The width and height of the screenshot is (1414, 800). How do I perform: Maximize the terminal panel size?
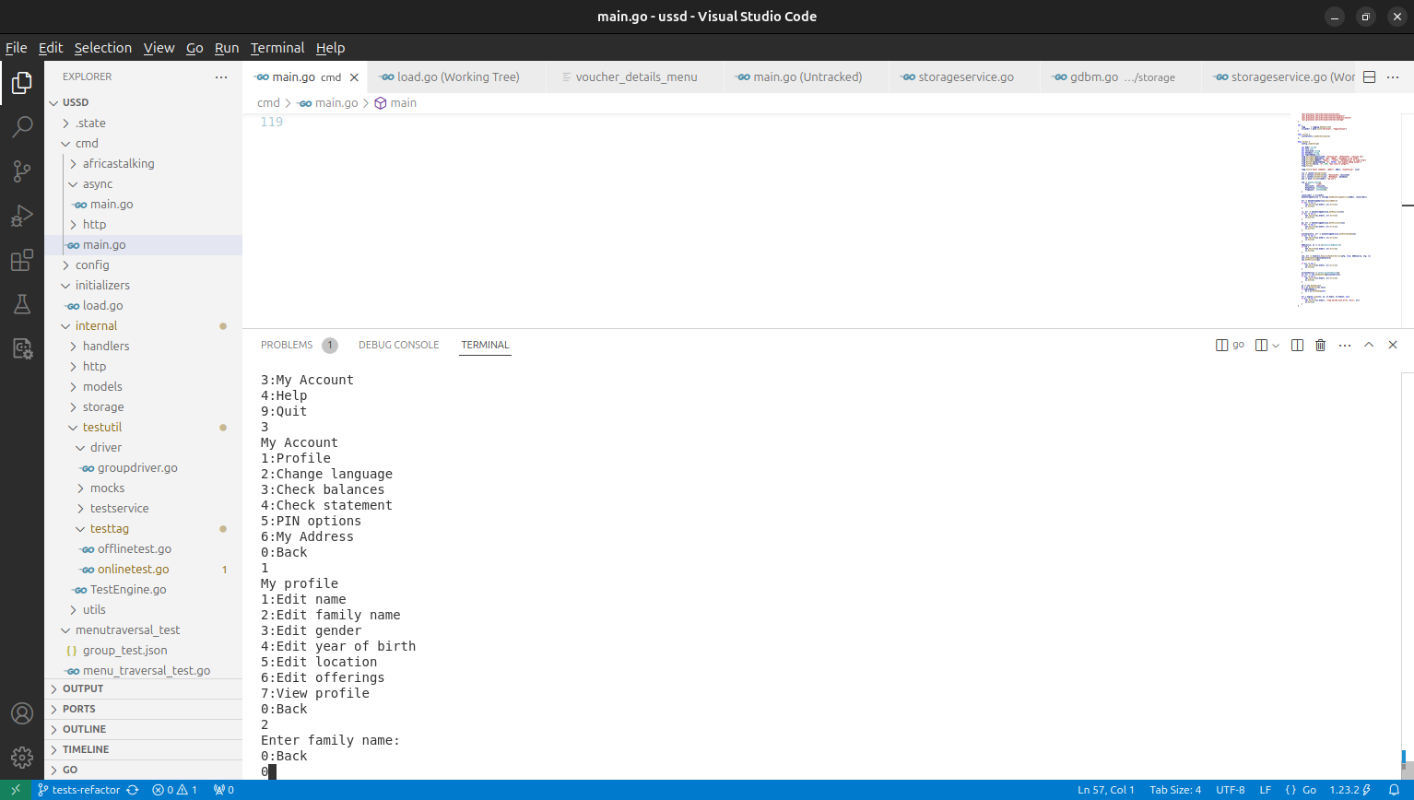1369,345
